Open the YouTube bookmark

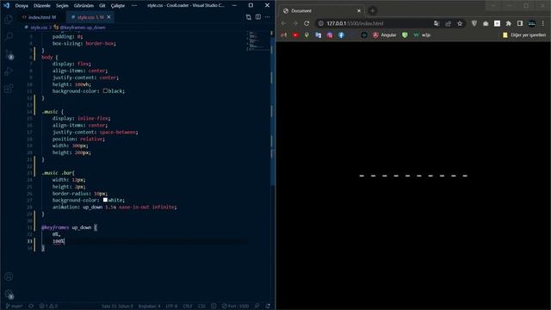(x=295, y=35)
